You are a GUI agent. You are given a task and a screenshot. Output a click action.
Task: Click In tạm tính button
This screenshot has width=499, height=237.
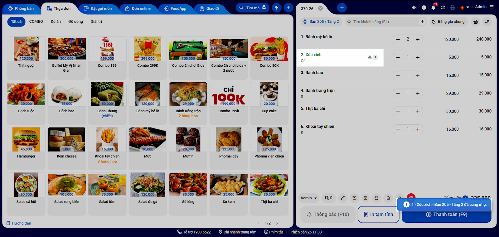point(378,215)
